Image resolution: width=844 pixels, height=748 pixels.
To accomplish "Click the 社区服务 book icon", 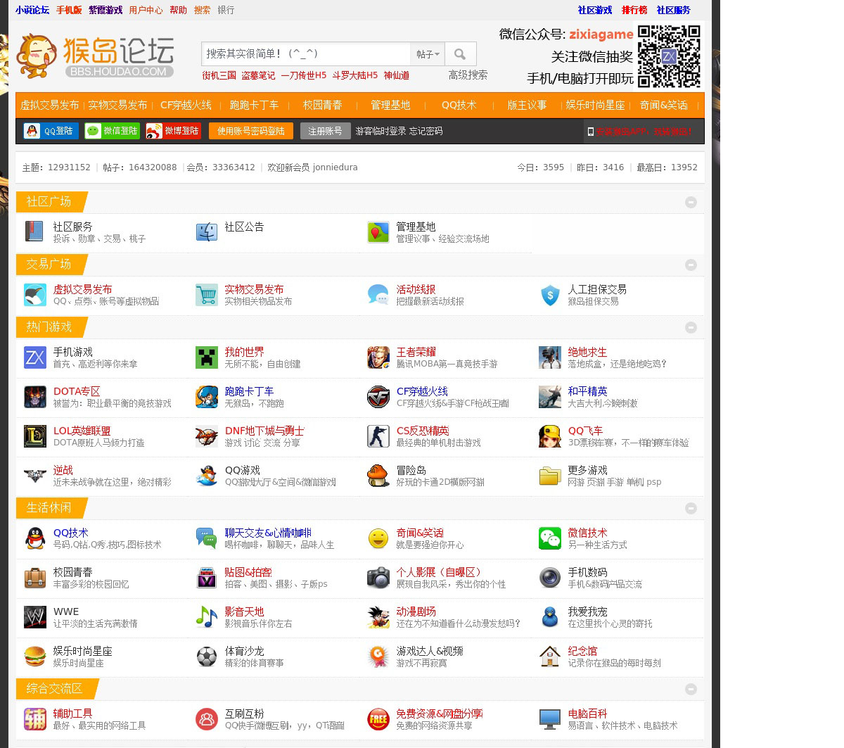I will pos(35,232).
